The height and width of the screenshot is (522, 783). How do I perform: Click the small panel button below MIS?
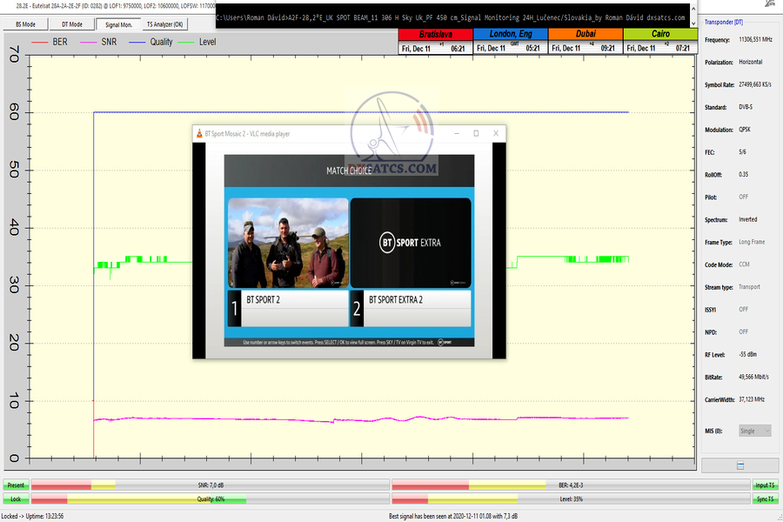pyautogui.click(x=739, y=465)
